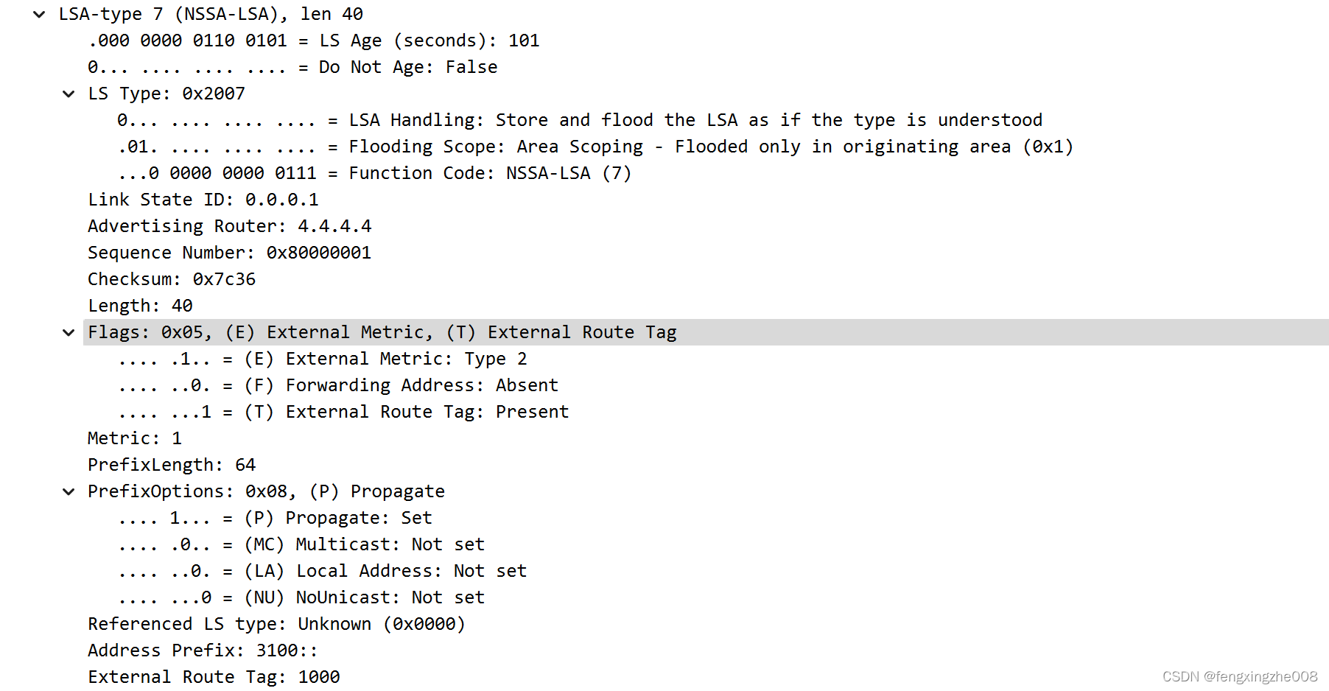Select the (E) External Metric: Type 2 bit

[324, 359]
